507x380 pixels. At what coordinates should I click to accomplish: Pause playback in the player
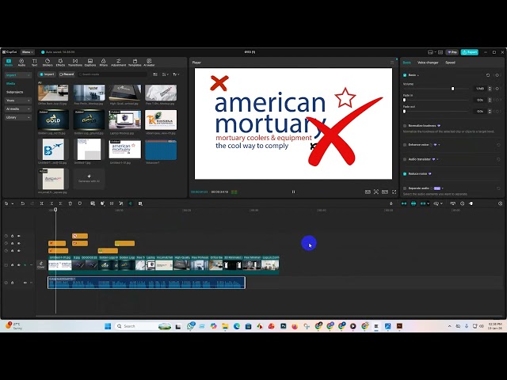coord(294,192)
